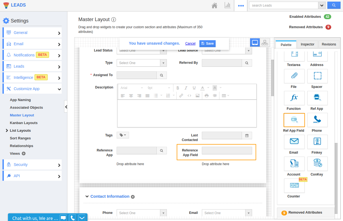Expand the List Layouts submenu
The width and height of the screenshot is (343, 221).
coord(7,131)
